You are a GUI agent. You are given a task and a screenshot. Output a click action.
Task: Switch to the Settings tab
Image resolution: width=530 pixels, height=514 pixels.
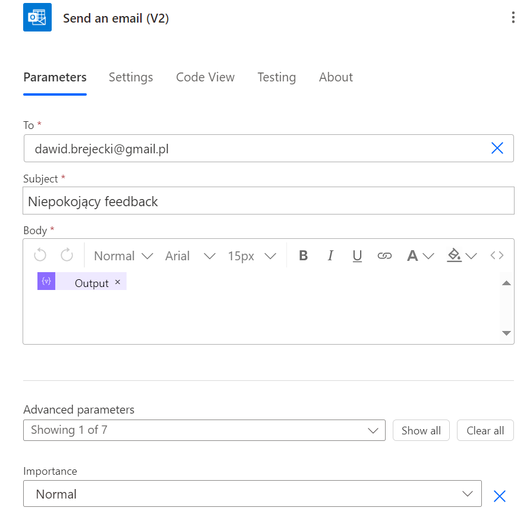131,77
